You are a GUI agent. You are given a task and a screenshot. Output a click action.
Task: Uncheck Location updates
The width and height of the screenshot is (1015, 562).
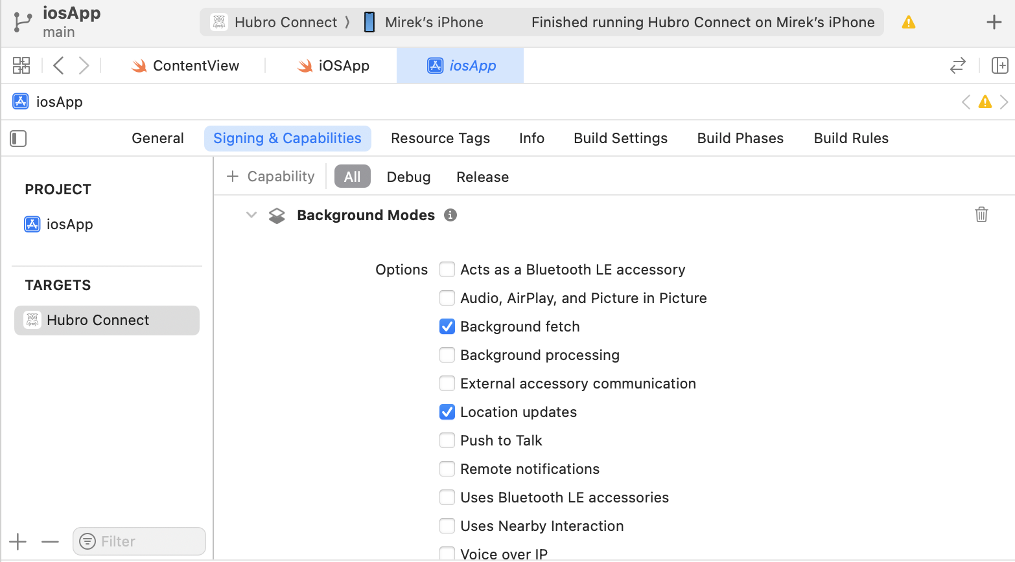[447, 412]
